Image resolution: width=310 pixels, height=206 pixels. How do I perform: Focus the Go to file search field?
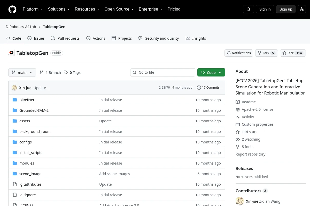point(163,72)
